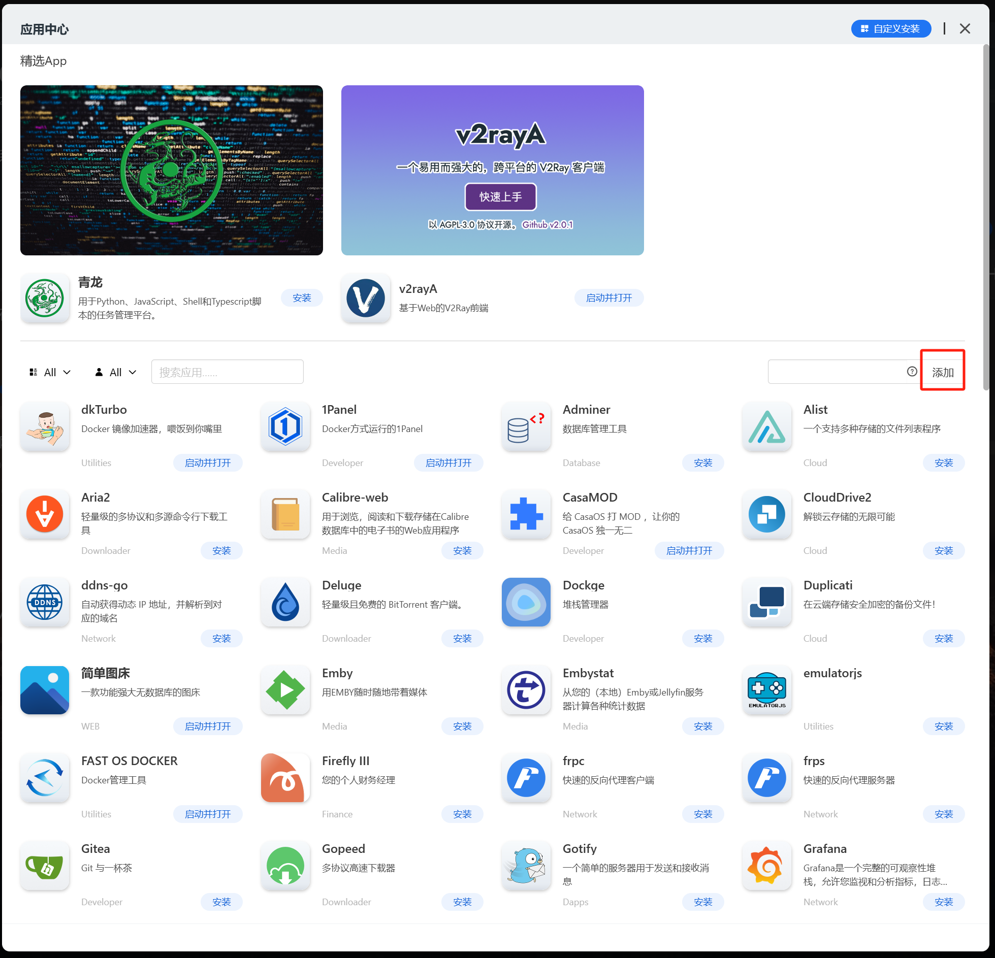Expand the category All dropdown
This screenshot has height=958, width=995.
click(50, 372)
